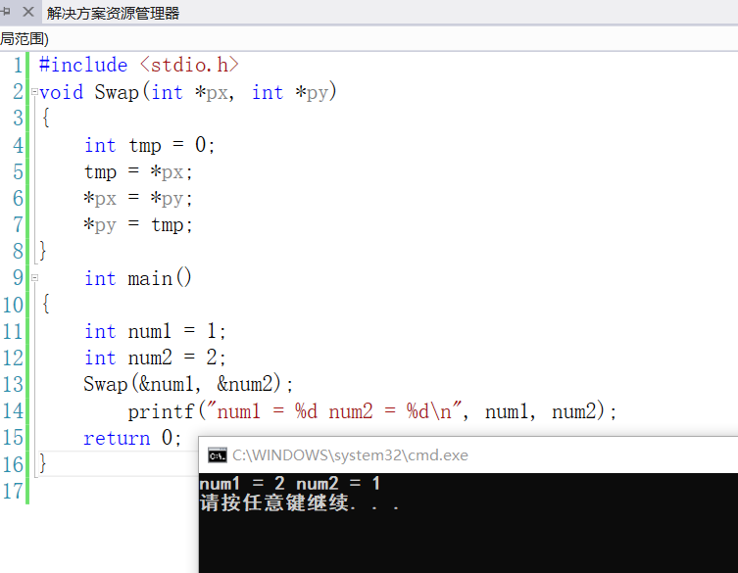This screenshot has width=738, height=573.
Task: Click the '*py = tmp;' statement
Action: coord(138,225)
